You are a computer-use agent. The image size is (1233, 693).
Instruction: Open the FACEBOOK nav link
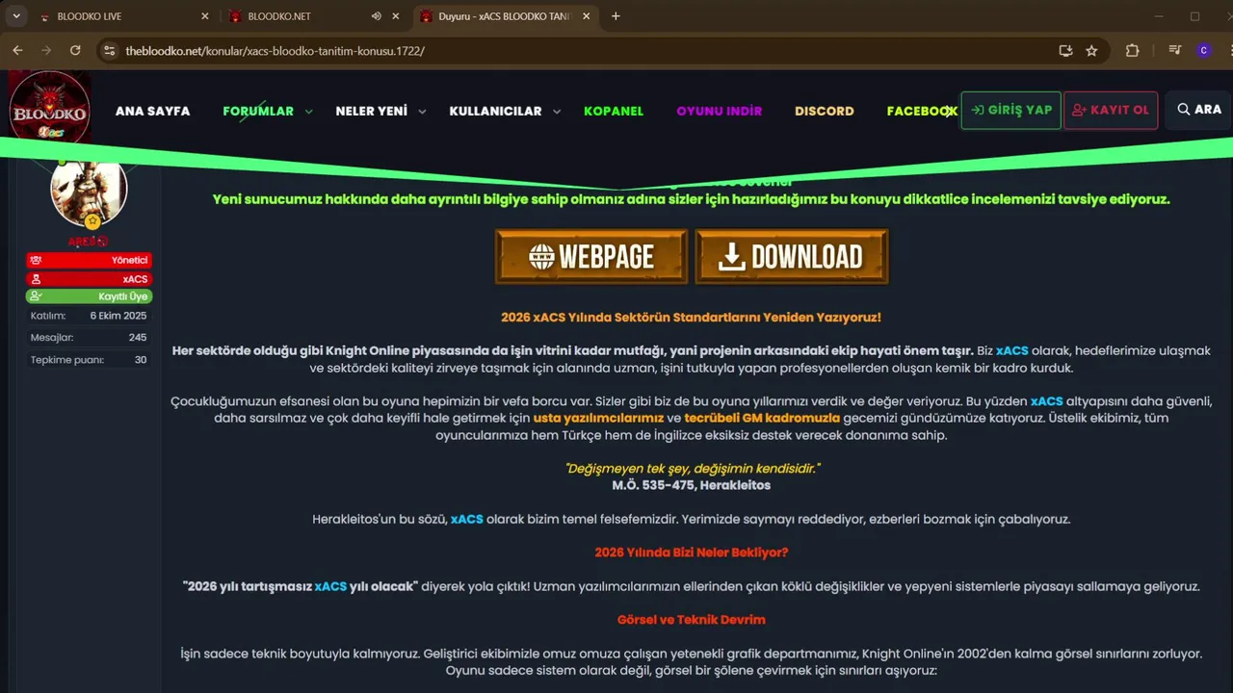922,111
